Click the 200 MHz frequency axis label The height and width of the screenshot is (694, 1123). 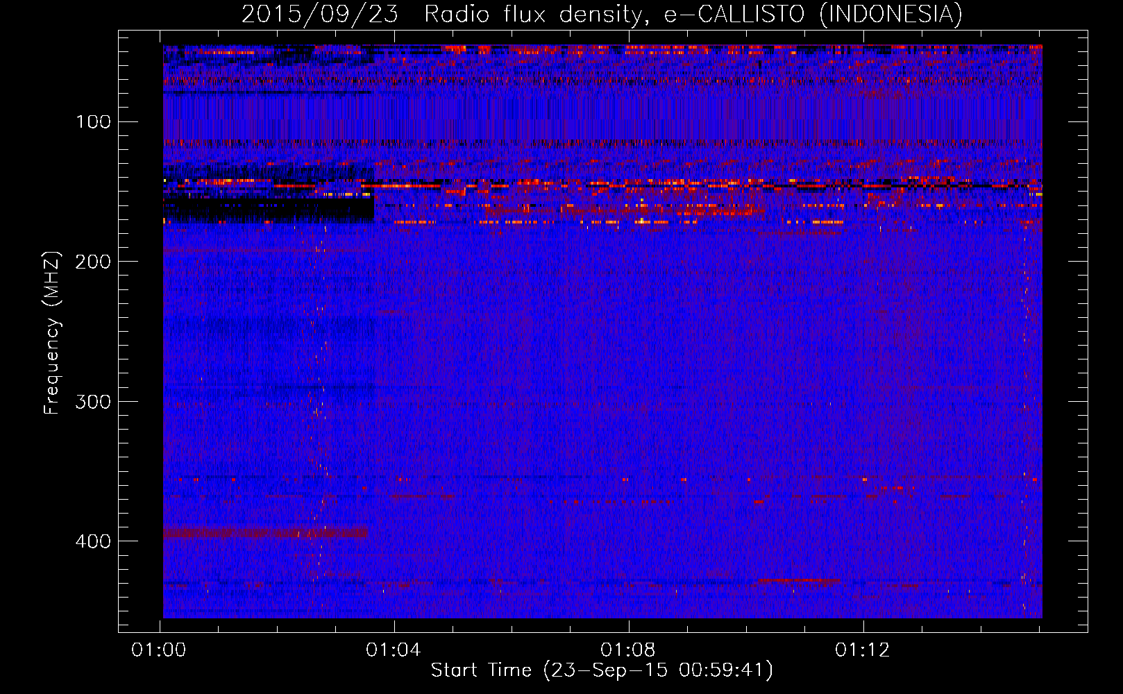point(93,262)
